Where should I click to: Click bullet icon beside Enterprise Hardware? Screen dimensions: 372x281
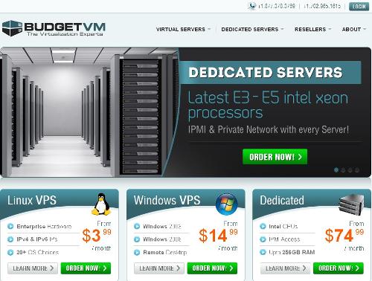[10, 226]
